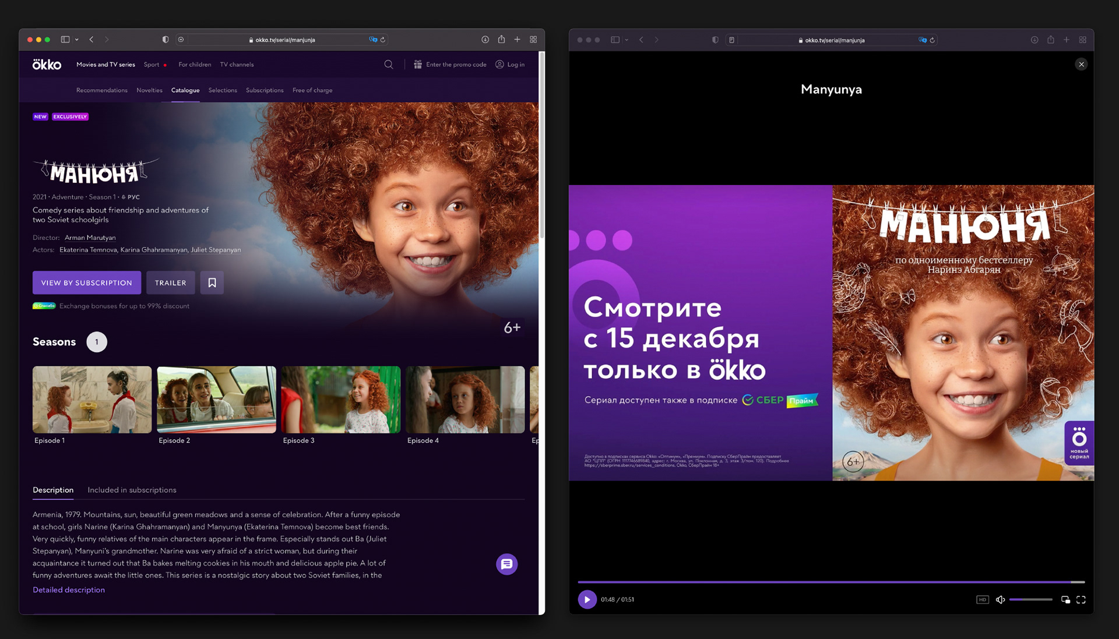1119x639 pixels.
Task: Open downloads in left Safari window
Action: click(485, 40)
